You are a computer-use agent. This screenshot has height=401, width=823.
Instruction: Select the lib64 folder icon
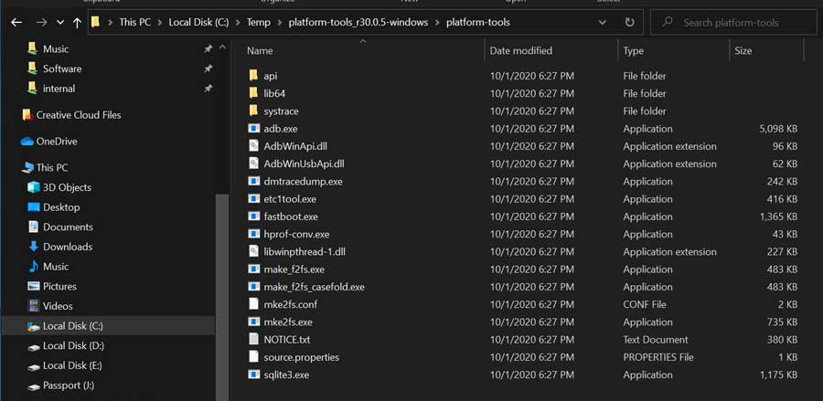254,93
